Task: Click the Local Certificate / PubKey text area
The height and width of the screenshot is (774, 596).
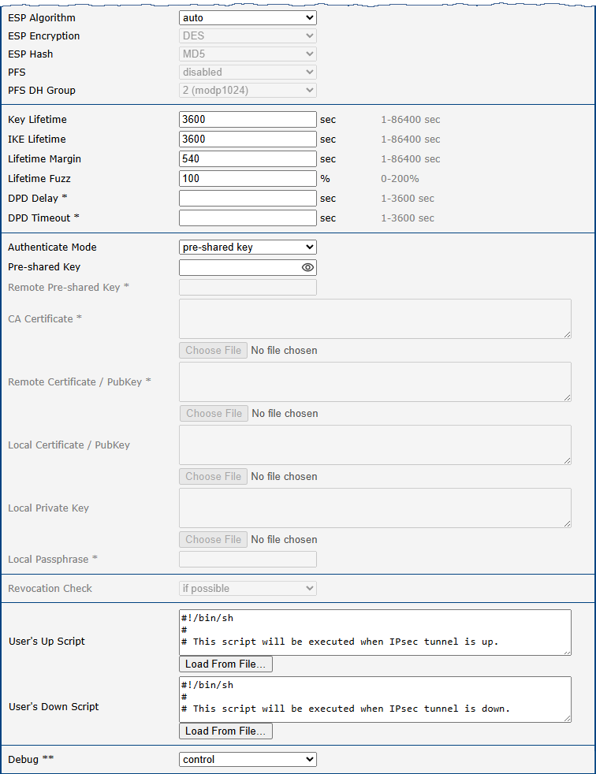Action: pos(374,445)
